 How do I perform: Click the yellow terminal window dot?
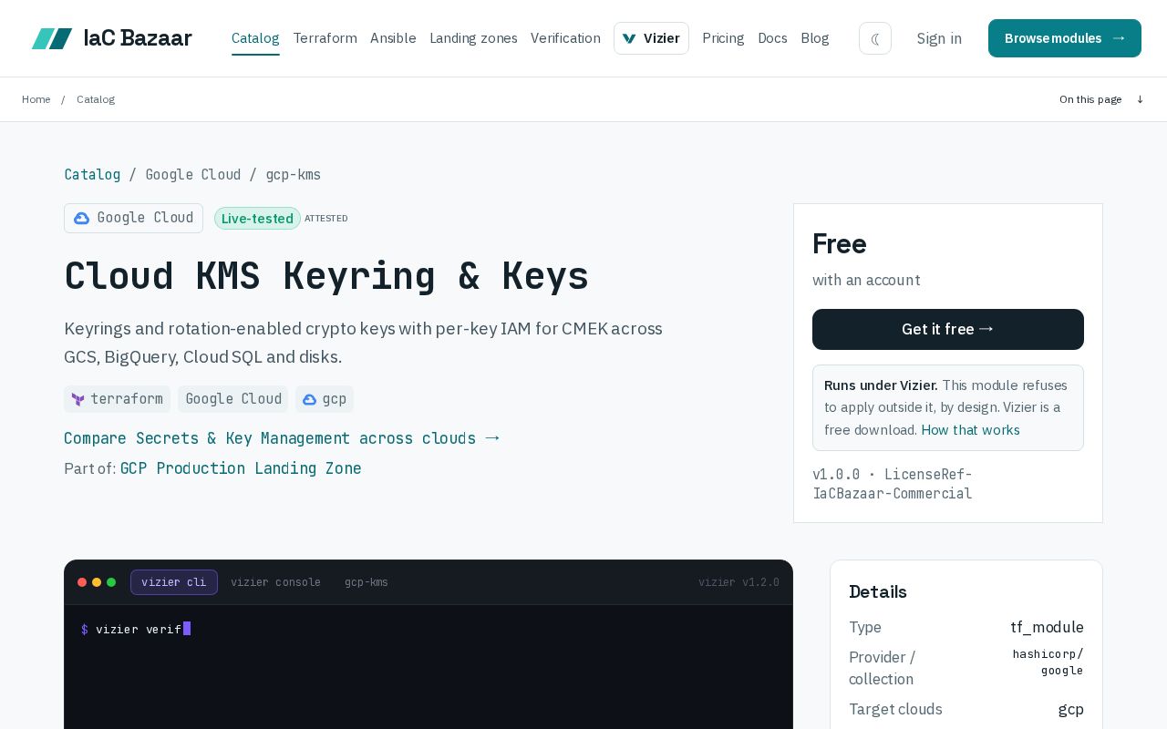point(97,582)
